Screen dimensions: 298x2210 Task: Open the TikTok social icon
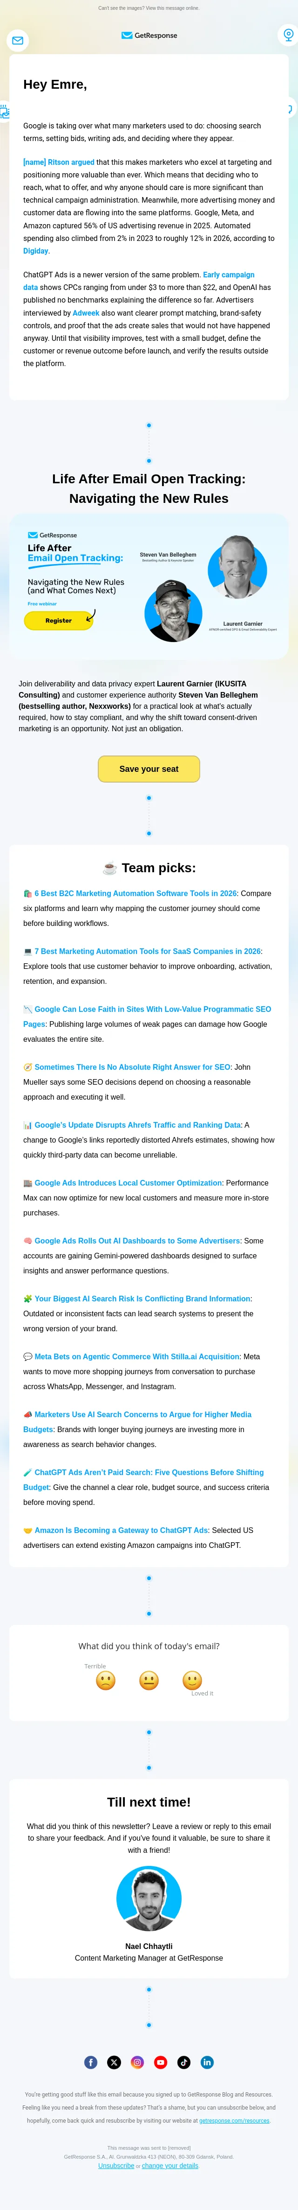tap(183, 2062)
